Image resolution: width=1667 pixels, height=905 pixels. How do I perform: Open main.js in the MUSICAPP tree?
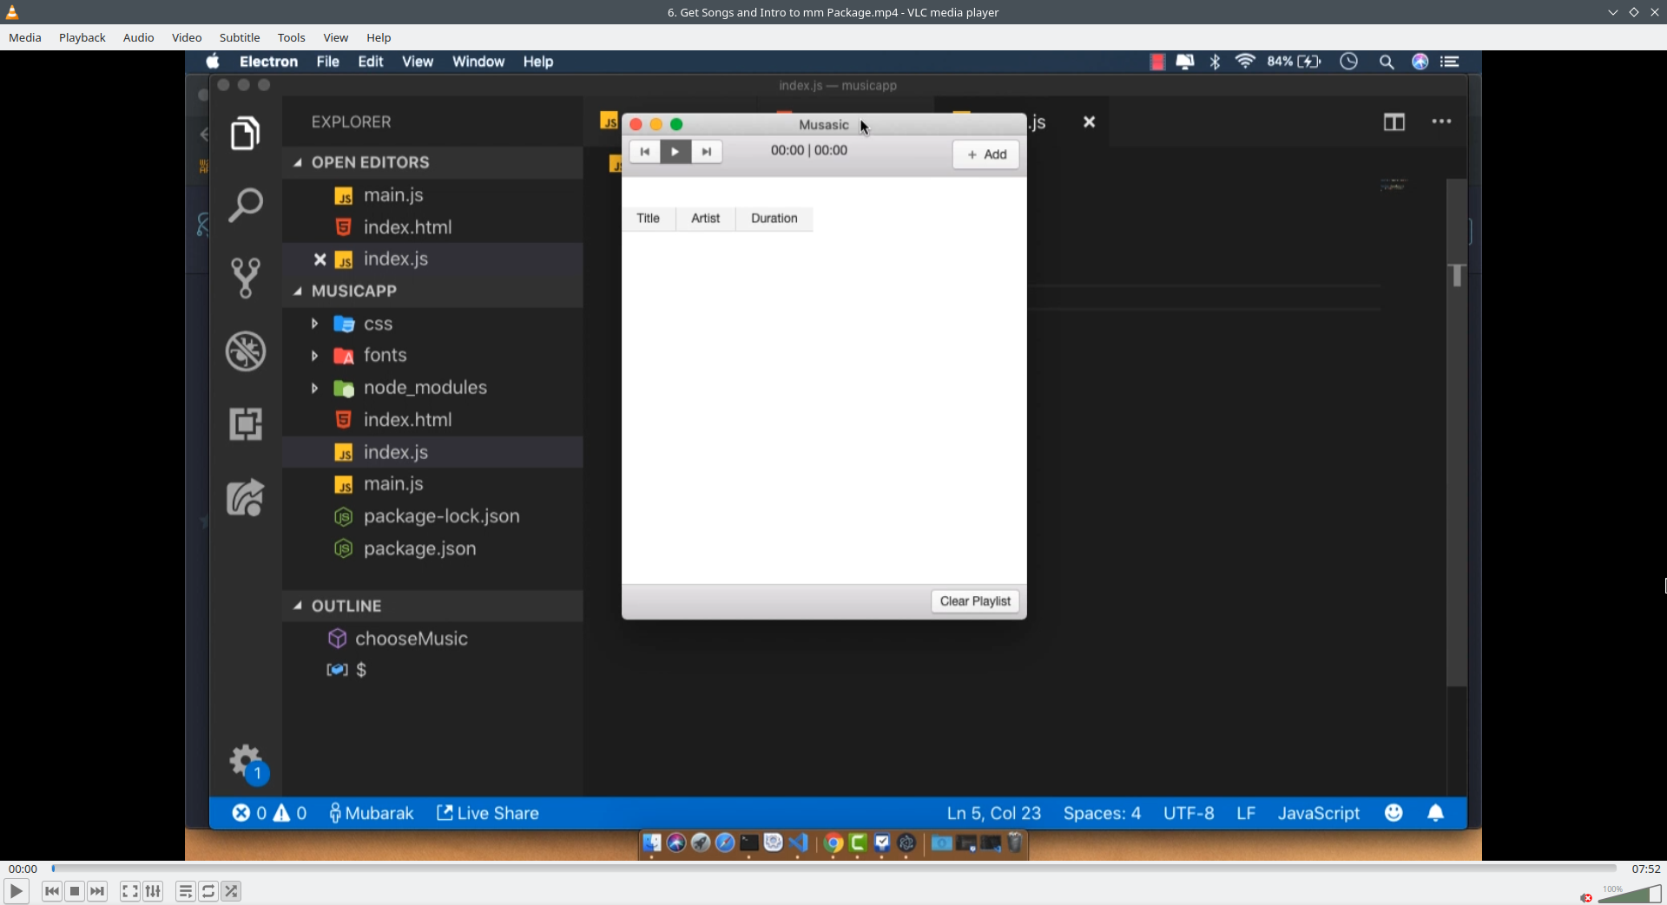(x=432, y=484)
